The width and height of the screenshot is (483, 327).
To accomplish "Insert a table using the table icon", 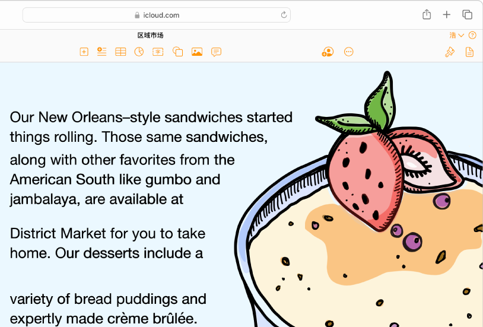I will [x=120, y=52].
